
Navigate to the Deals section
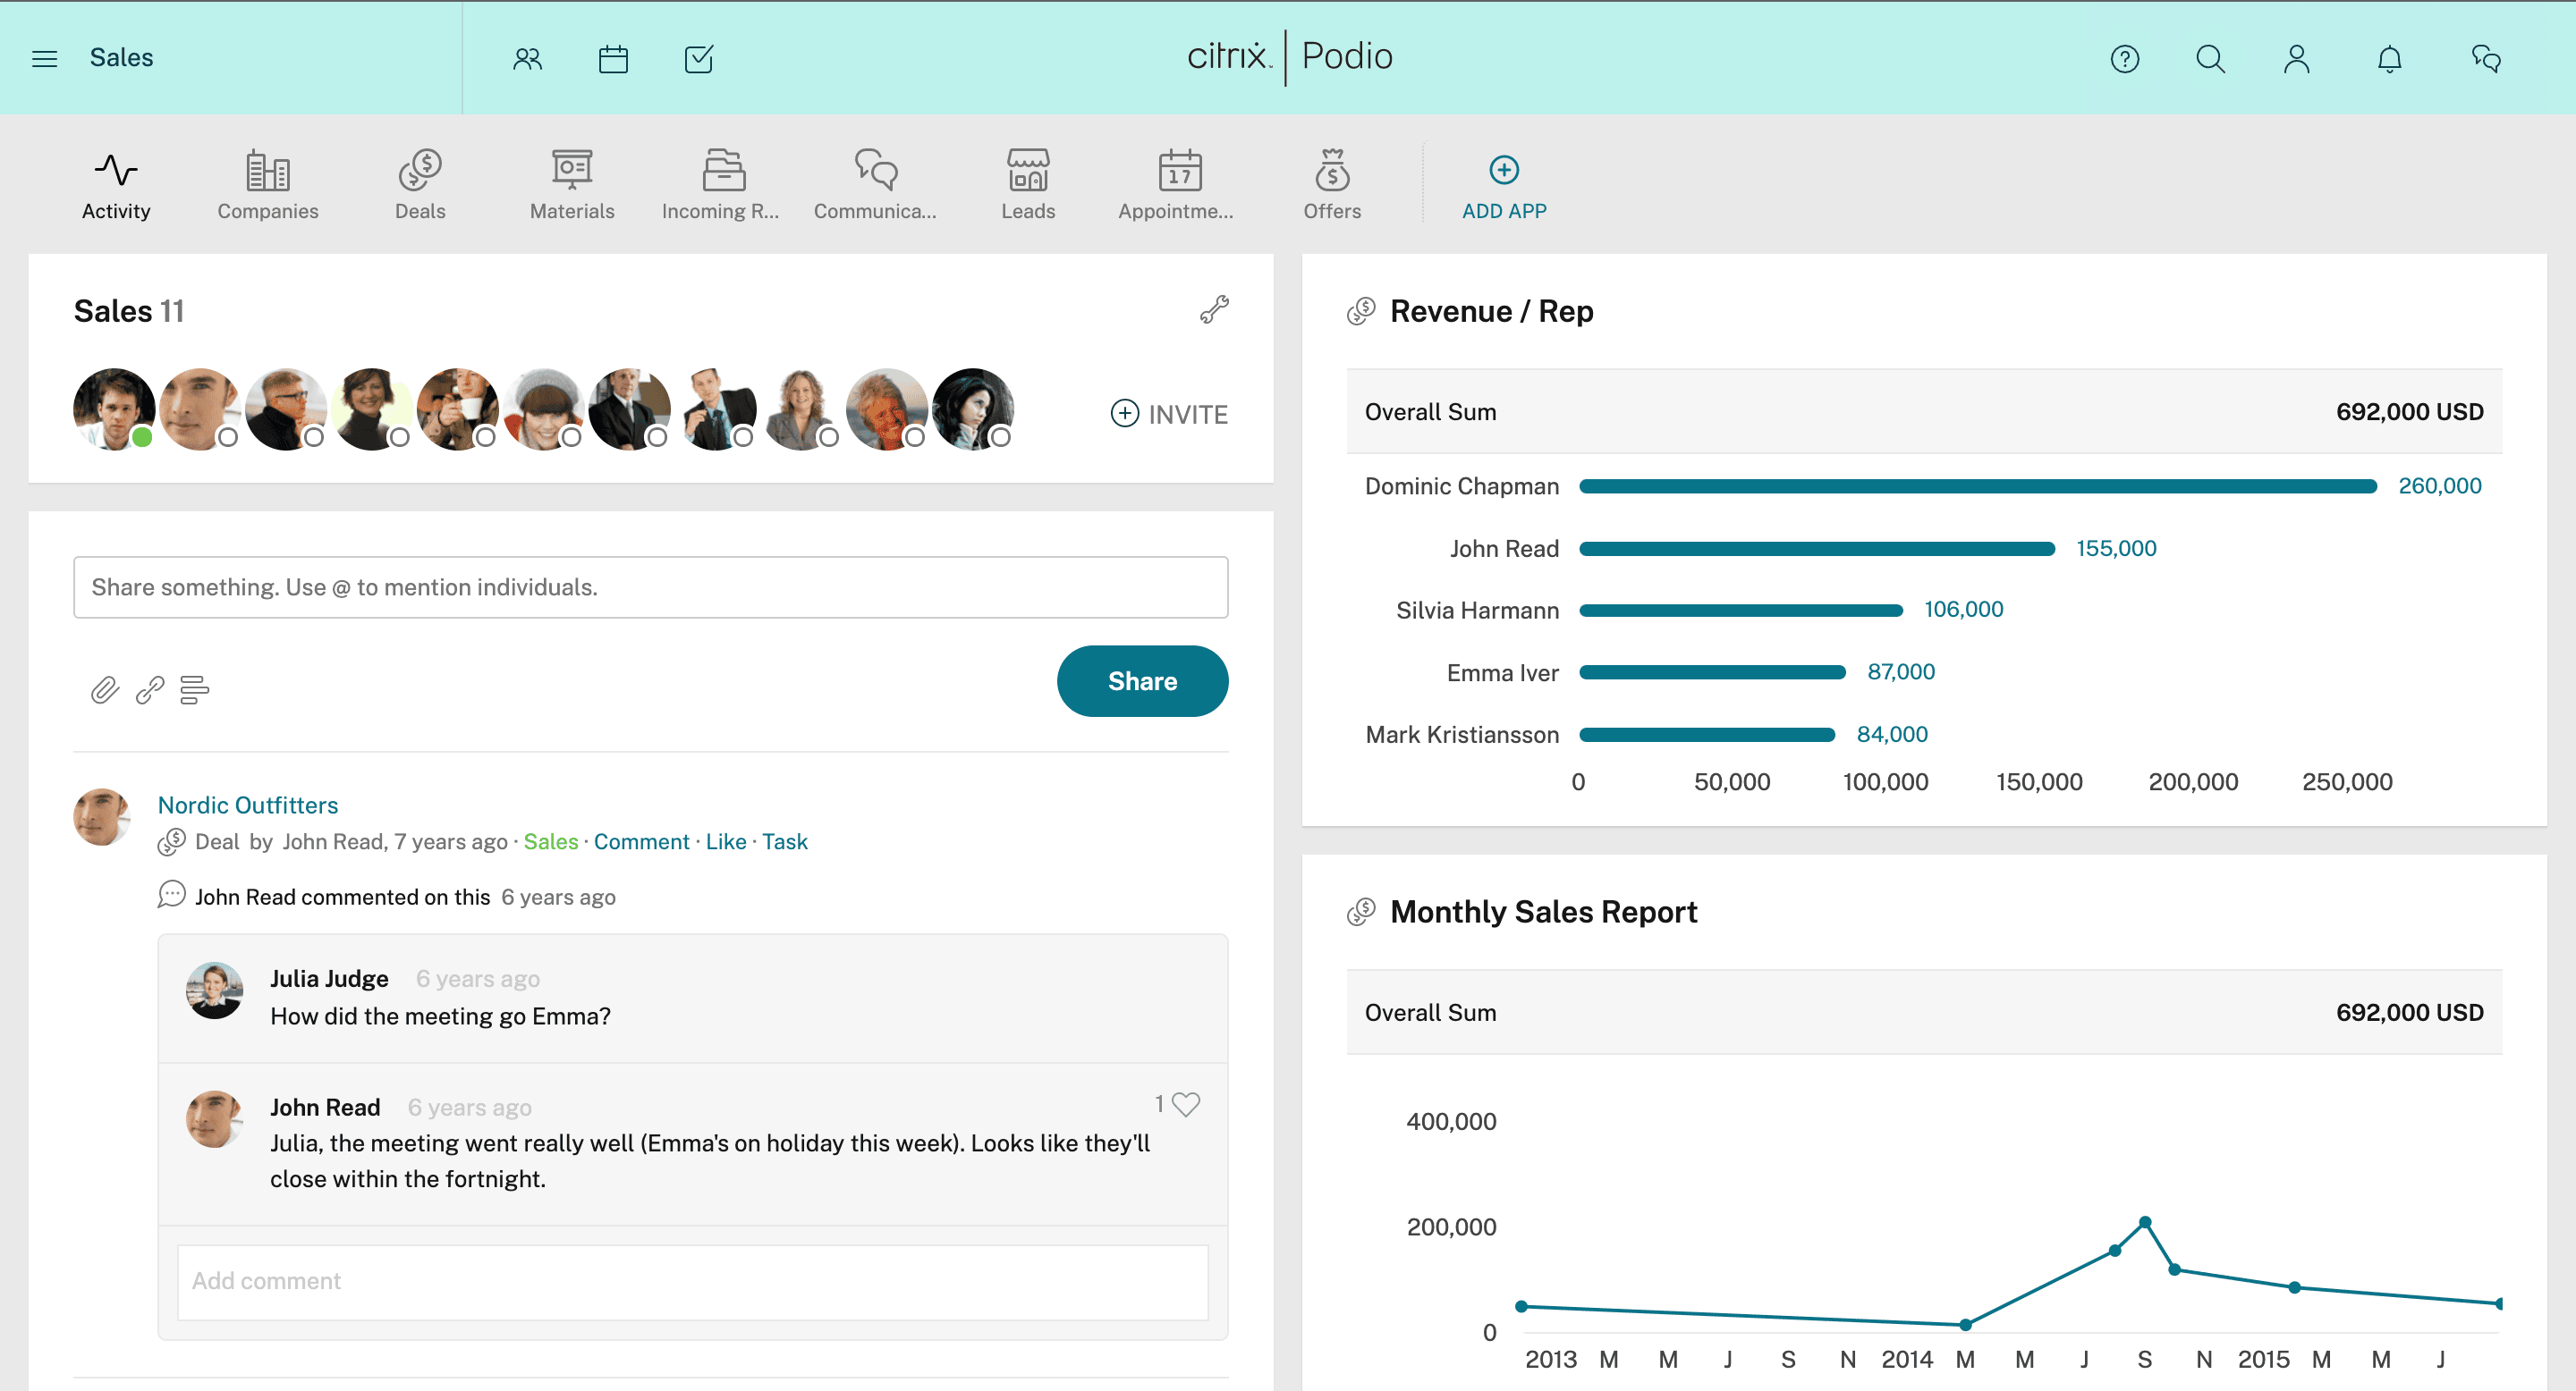(x=419, y=185)
